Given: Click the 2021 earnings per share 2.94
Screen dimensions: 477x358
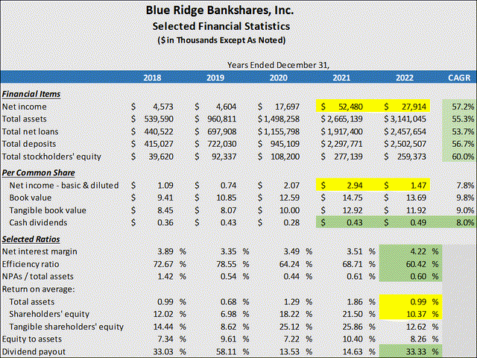Looking at the screenshot, I should click(x=355, y=186).
